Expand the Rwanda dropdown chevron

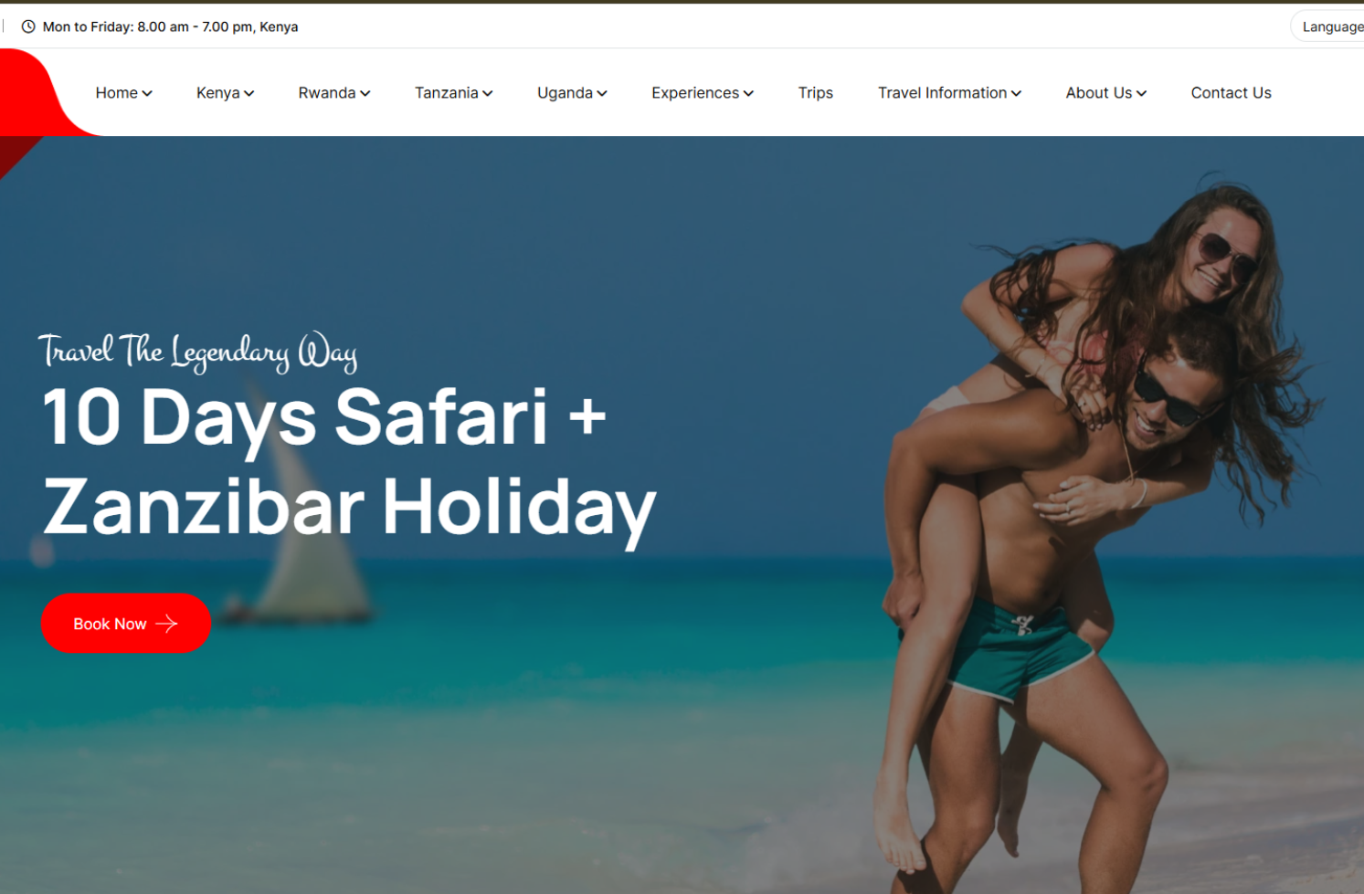point(365,93)
